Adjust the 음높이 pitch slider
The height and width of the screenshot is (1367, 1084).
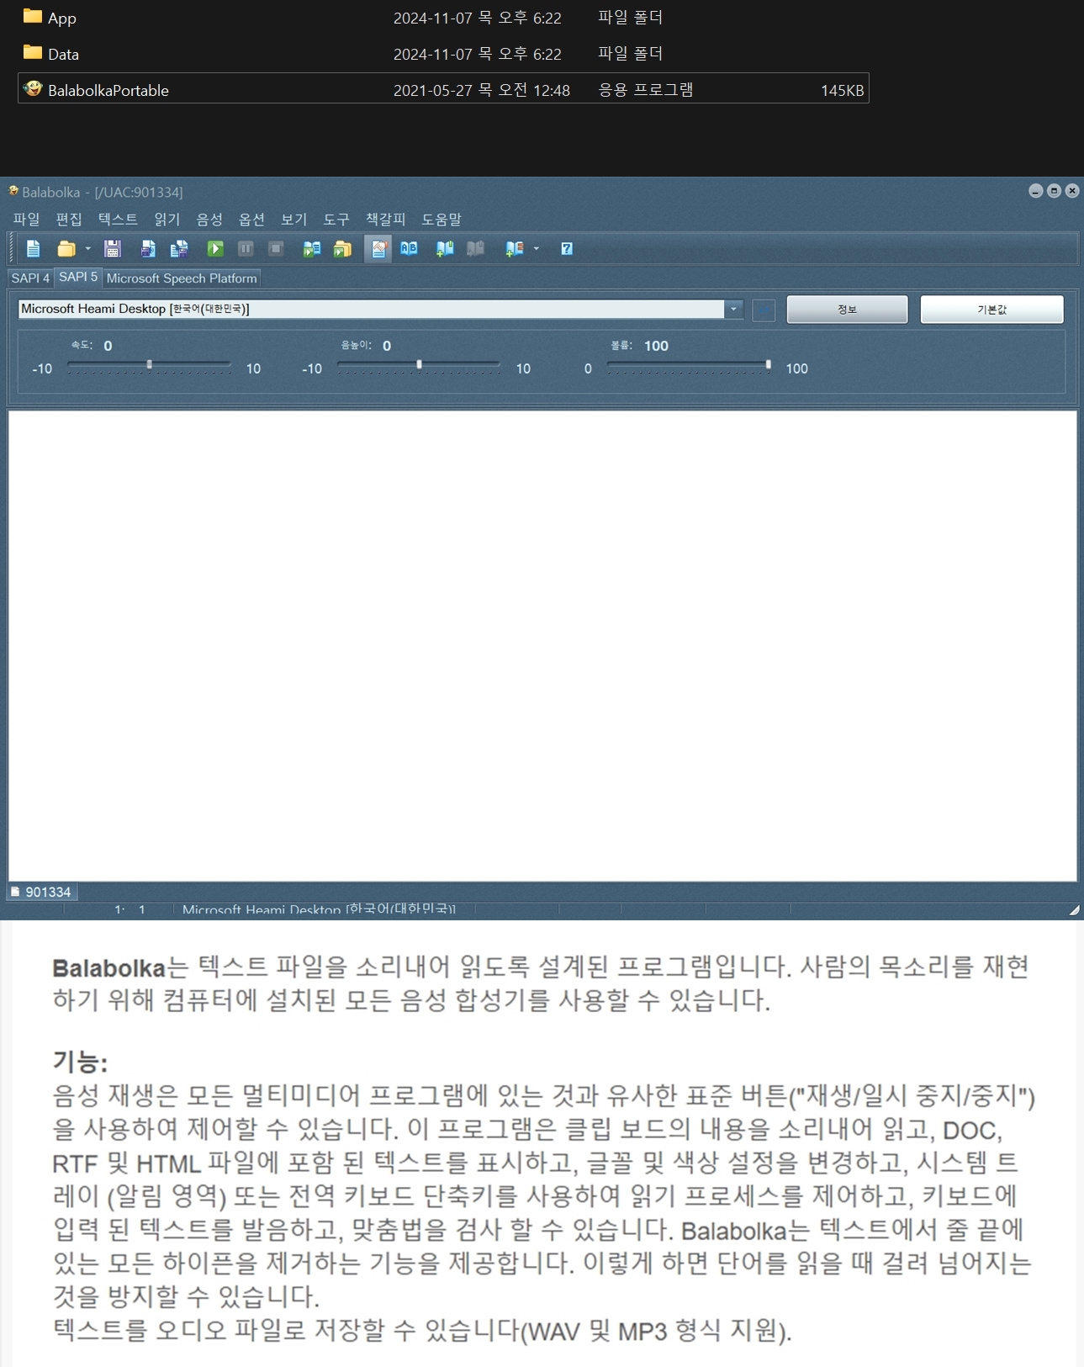tap(419, 365)
